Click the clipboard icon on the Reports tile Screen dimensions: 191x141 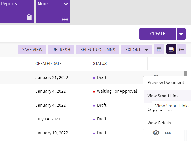pyautogui.click(x=29, y=17)
